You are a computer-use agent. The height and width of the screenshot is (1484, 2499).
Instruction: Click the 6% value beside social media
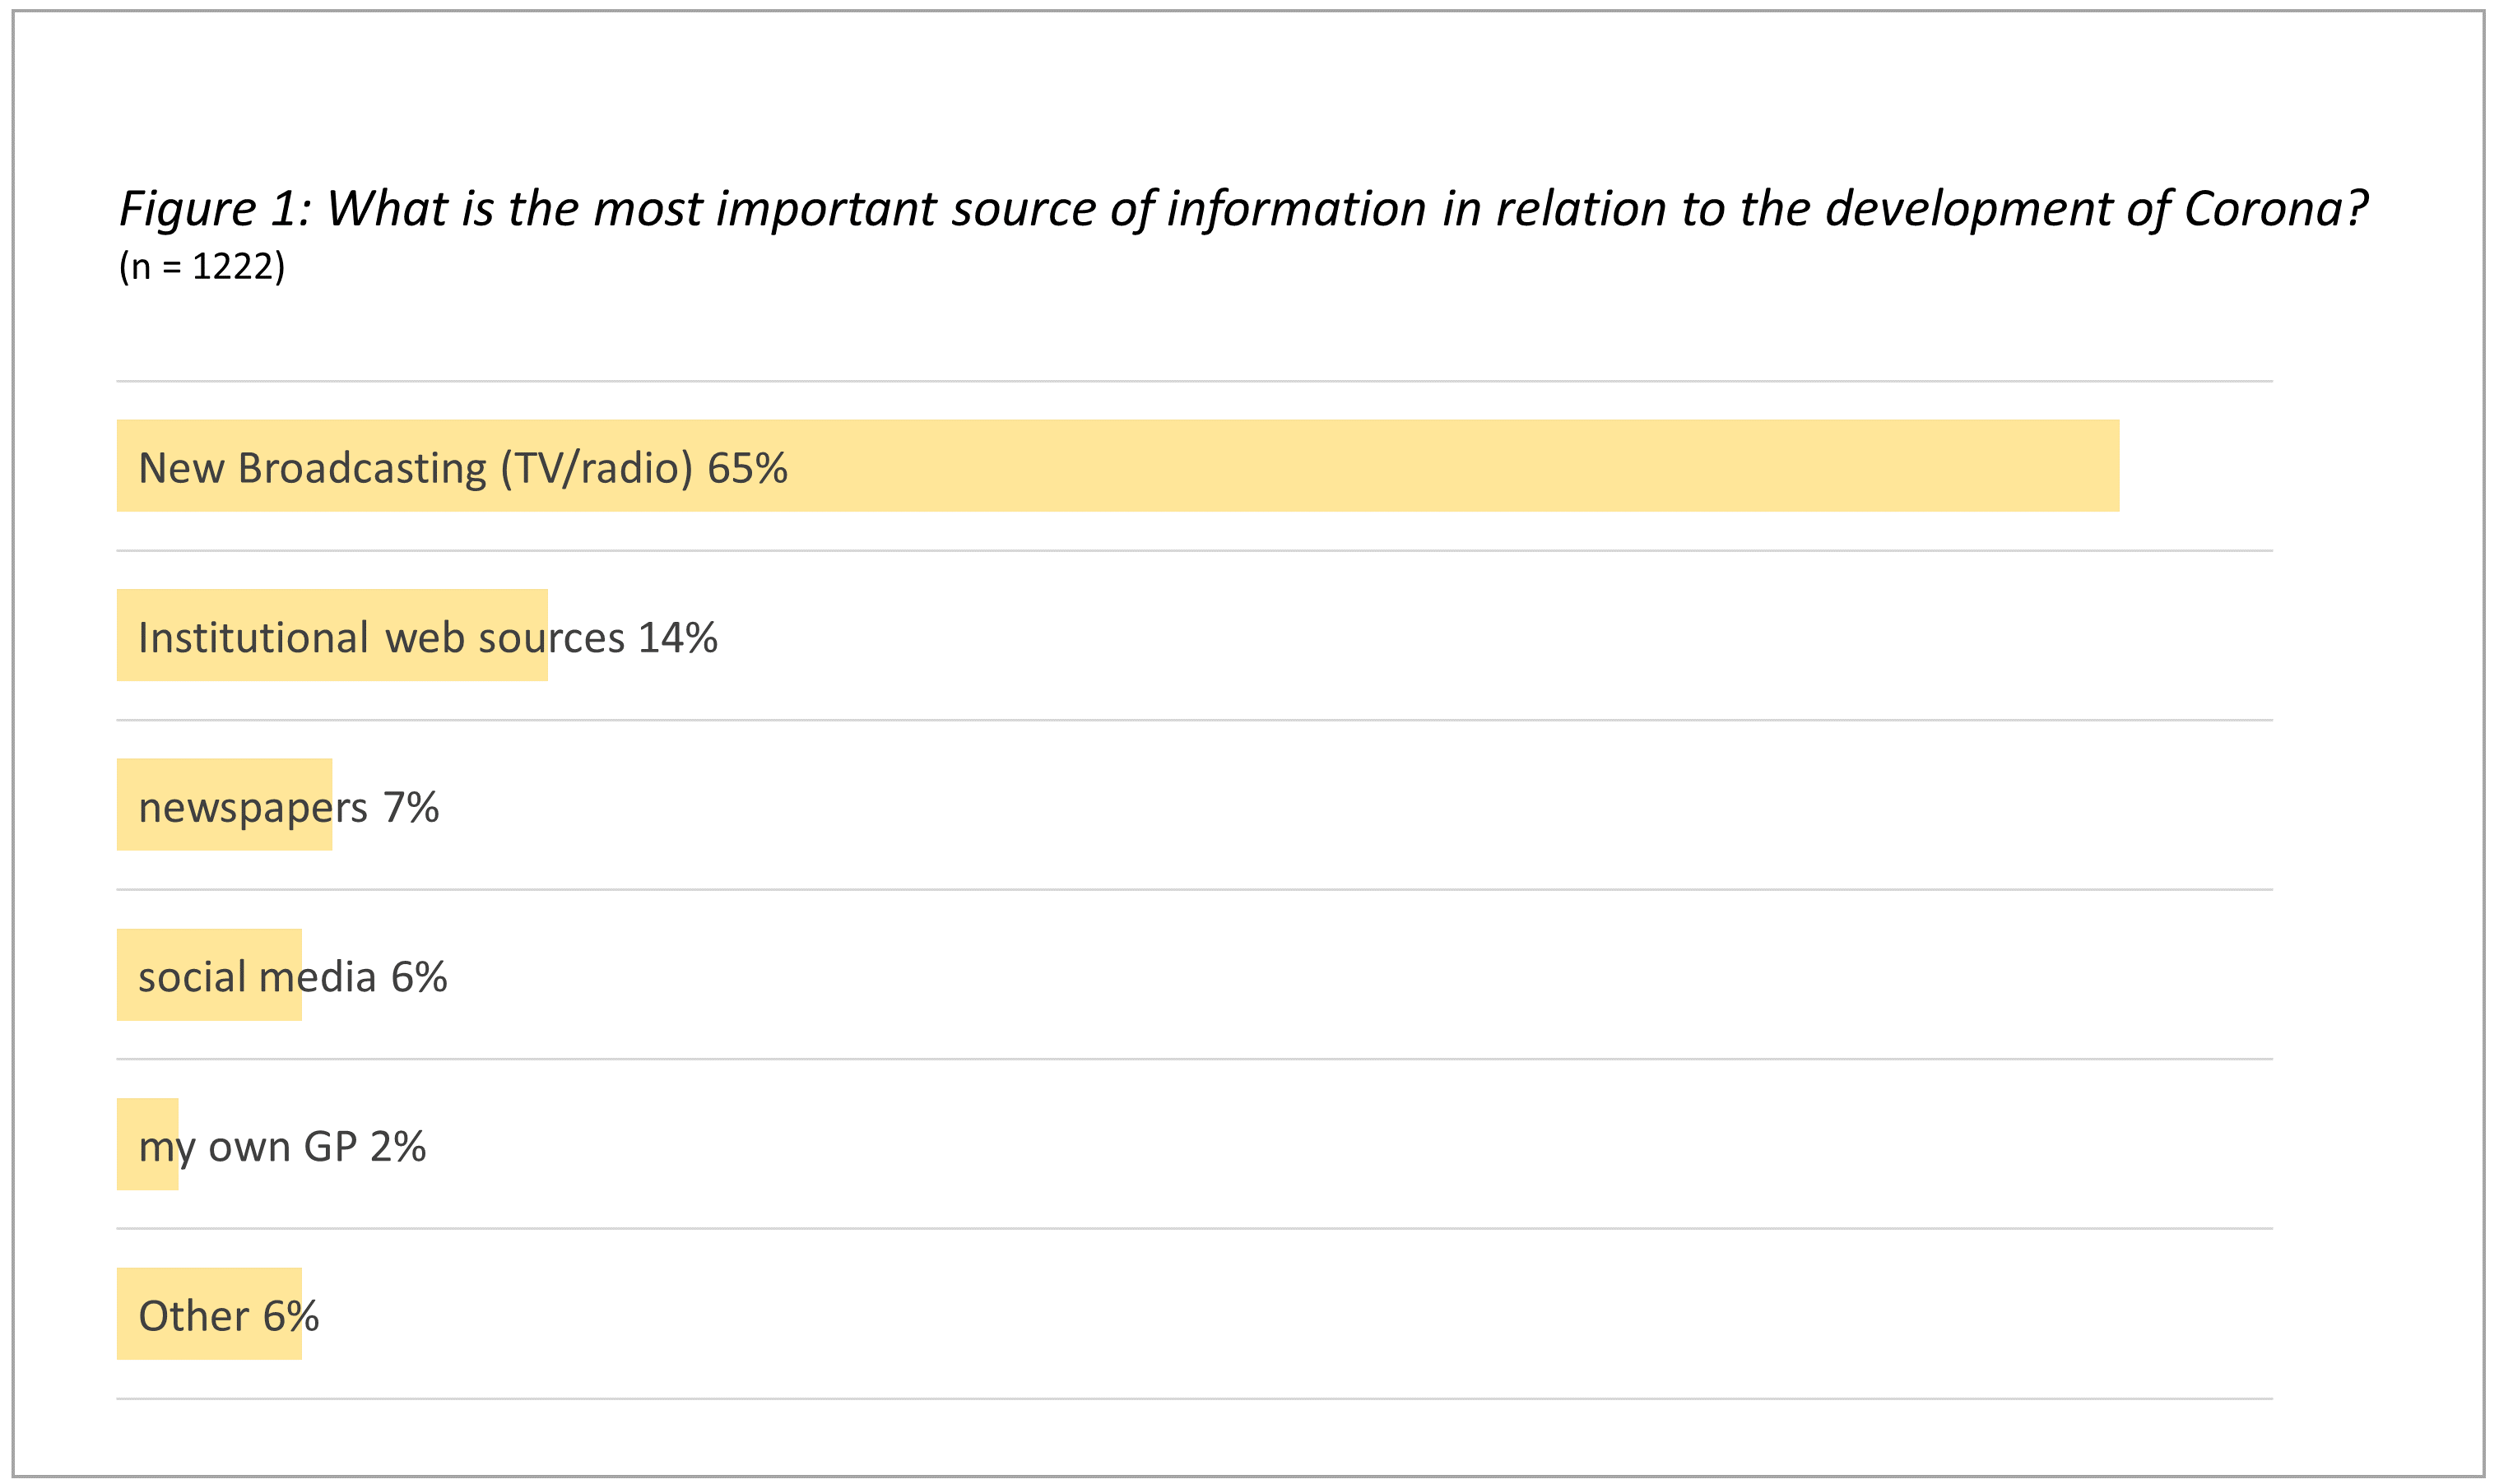coord(418,977)
